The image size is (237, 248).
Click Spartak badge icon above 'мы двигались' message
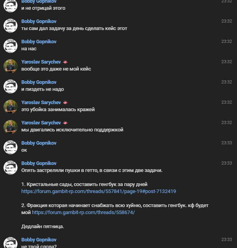click(65, 123)
